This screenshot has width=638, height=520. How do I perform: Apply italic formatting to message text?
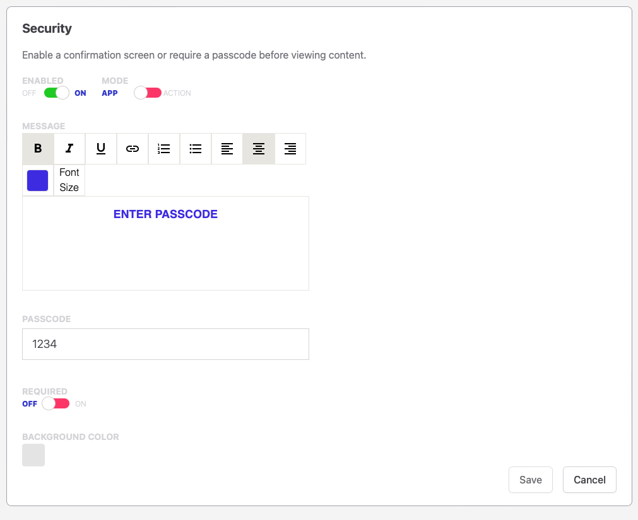click(69, 149)
